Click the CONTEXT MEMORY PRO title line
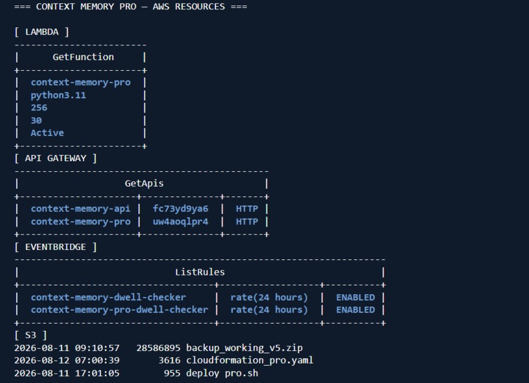This screenshot has height=383, width=529. [130, 7]
